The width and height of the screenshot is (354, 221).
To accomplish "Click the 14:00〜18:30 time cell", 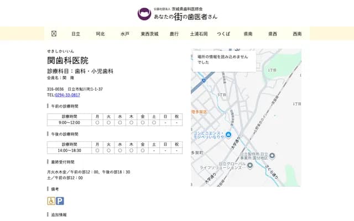I will (69, 150).
